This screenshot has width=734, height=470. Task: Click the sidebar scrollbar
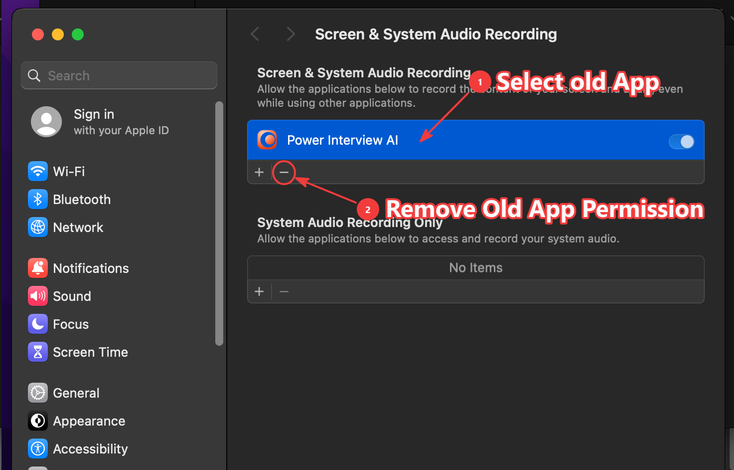[x=219, y=223]
